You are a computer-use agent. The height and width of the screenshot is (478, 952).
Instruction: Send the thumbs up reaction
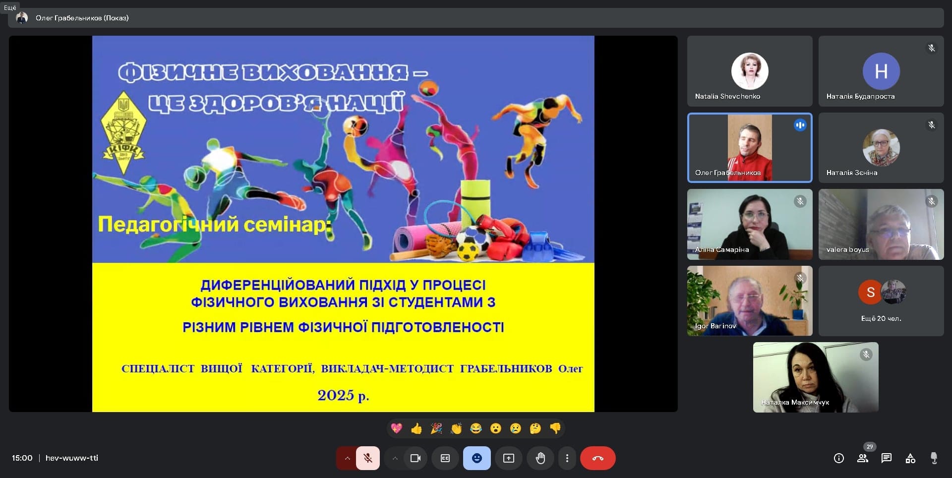416,428
